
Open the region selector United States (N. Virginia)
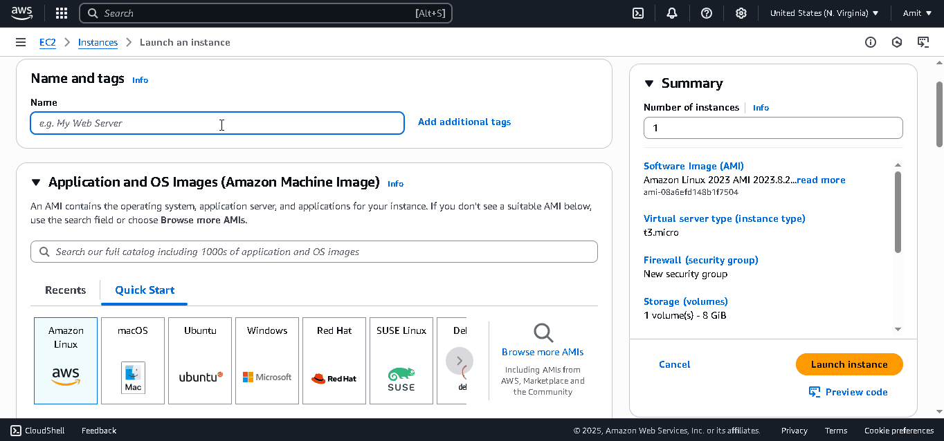(x=824, y=13)
